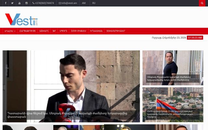Open headline starting Դատարանի վրա ճնշում կա
Screen dimensions: 208x130
(x=67, y=115)
